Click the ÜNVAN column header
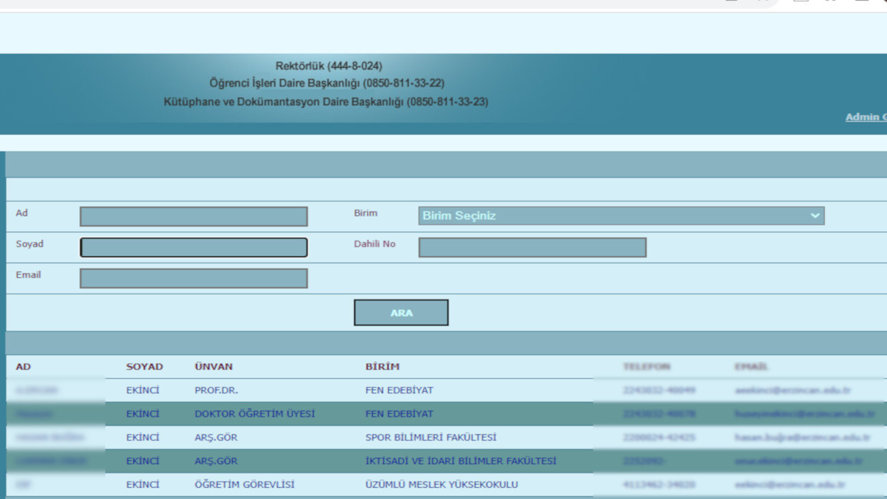The height and width of the screenshot is (499, 887). point(213,367)
